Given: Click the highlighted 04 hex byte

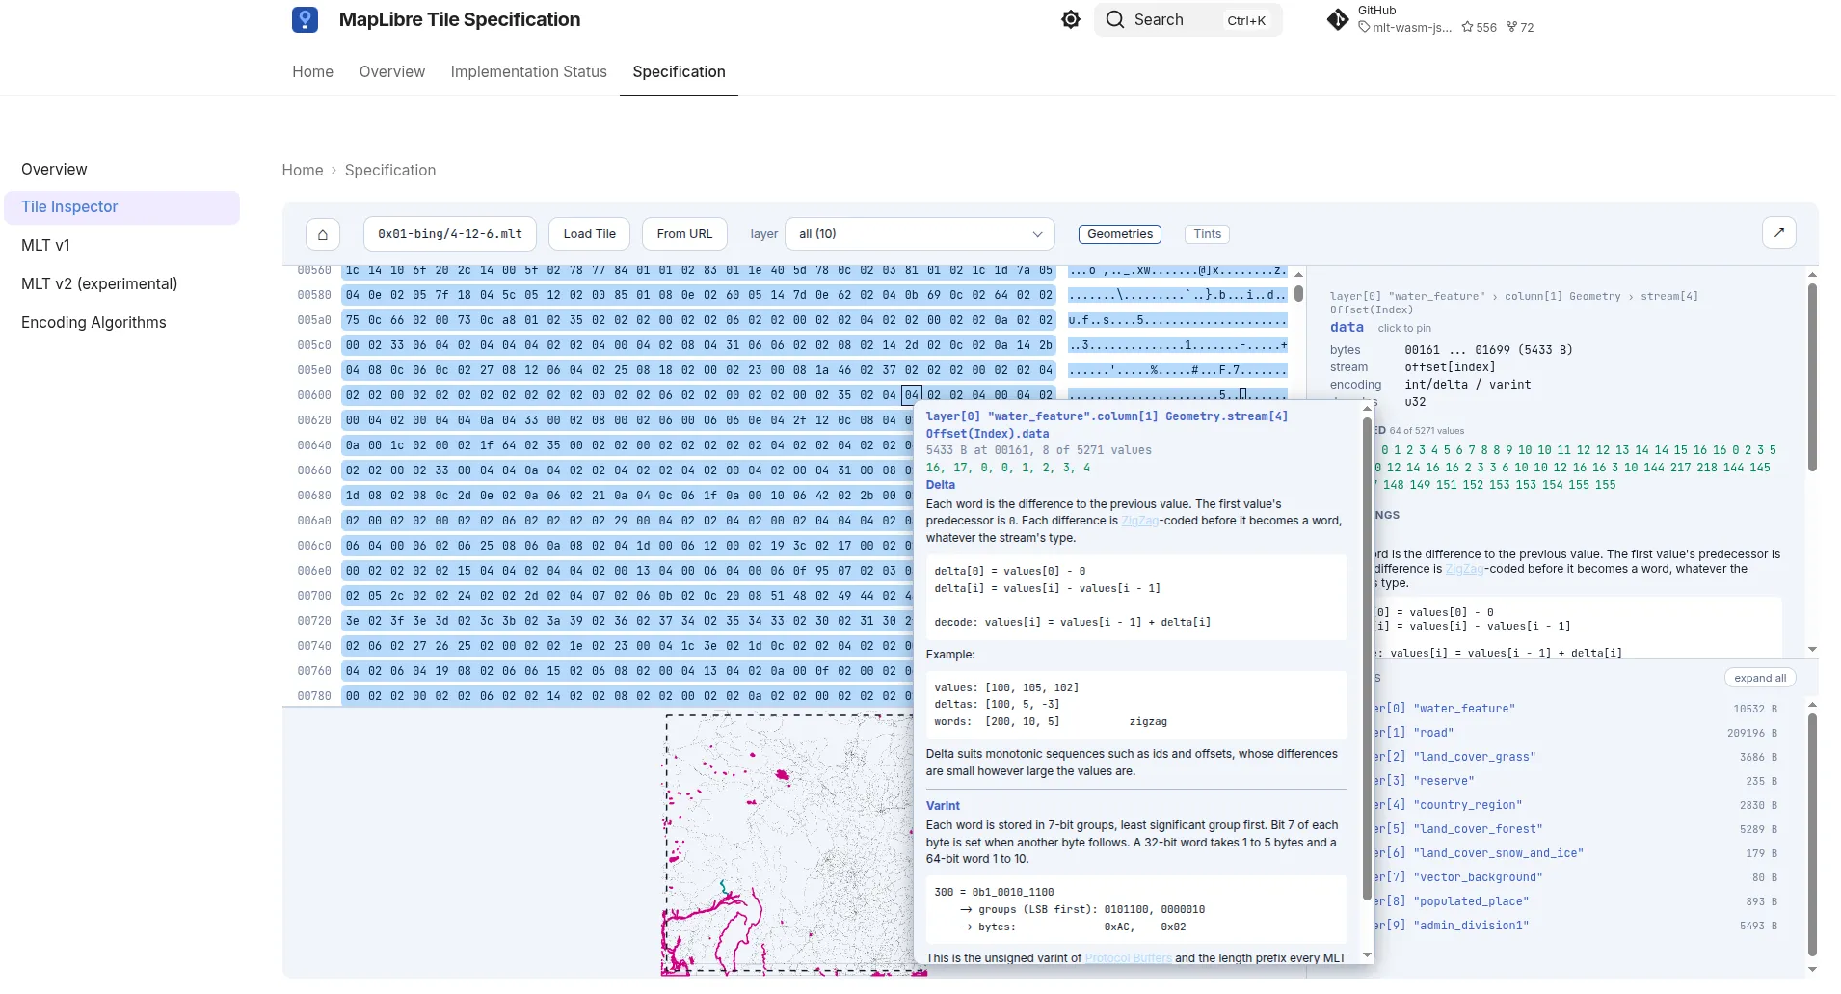Looking at the screenshot, I should [912, 395].
